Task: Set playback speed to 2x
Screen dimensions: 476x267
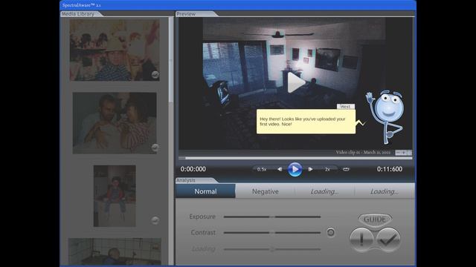Action: (327, 169)
